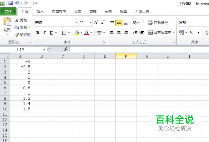The image size is (209, 142).
Task: Open the 剪贴板 dialog launcher
Action: 30,42
